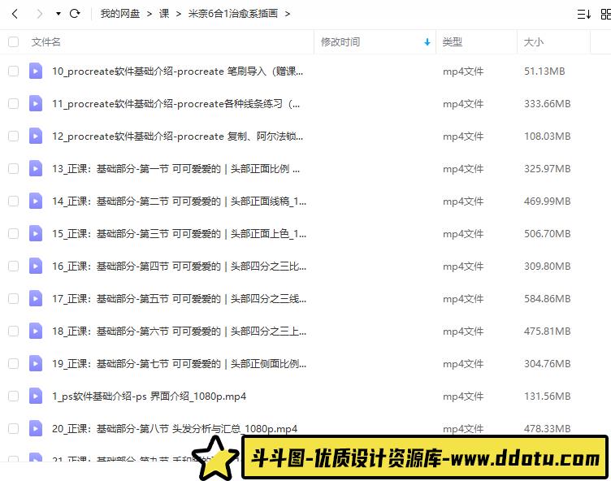611x481 pixels.
Task: Select file 20_正课 第八节 头发分析与汇总_1080p.mp4
Action: pyautogui.click(x=175, y=429)
